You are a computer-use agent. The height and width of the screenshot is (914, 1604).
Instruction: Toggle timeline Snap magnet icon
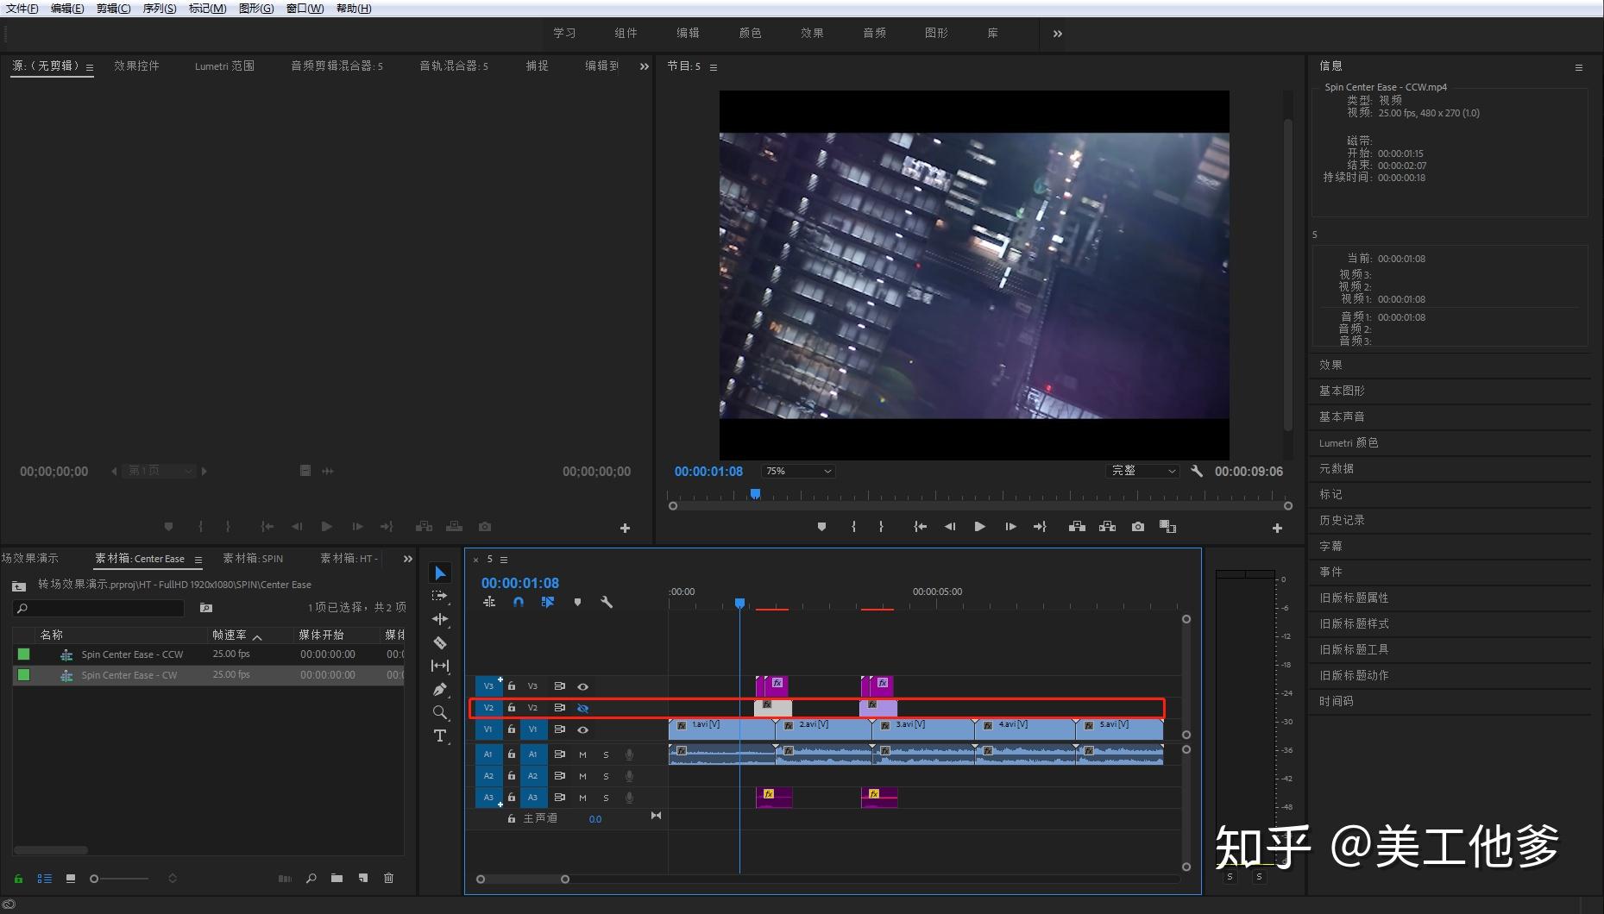[x=519, y=602]
